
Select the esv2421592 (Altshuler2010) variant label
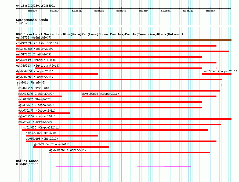[x=37, y=43]
